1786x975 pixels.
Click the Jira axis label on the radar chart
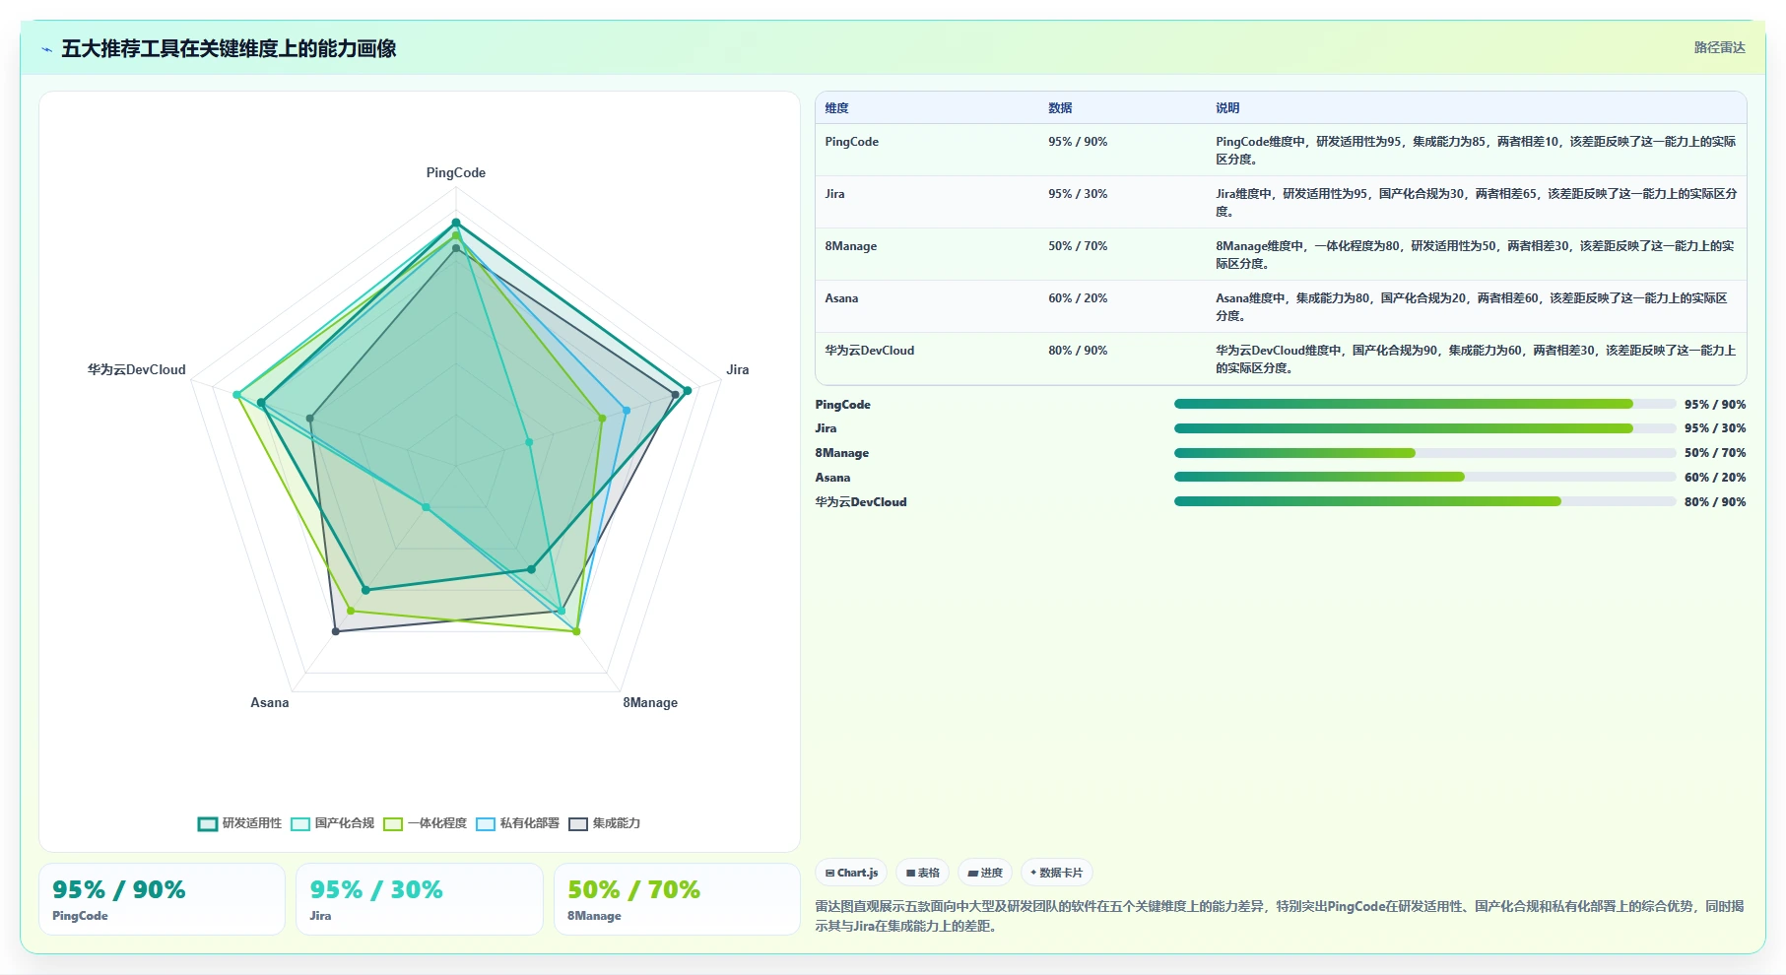click(x=738, y=369)
